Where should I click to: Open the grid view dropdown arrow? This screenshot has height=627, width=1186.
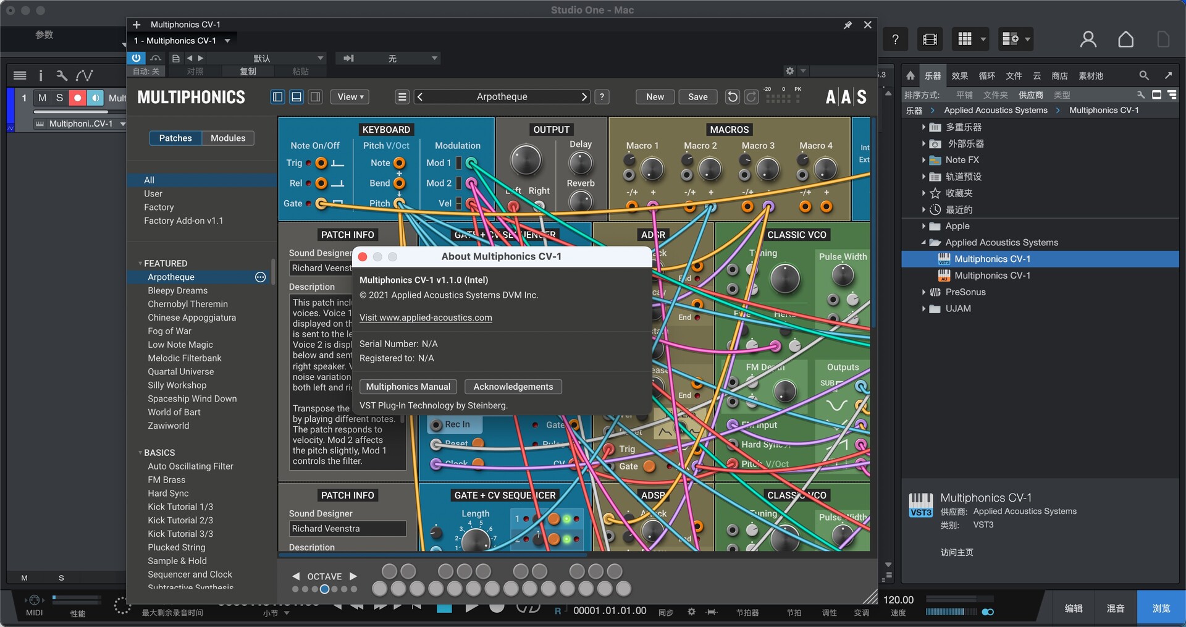pyautogui.click(x=983, y=40)
